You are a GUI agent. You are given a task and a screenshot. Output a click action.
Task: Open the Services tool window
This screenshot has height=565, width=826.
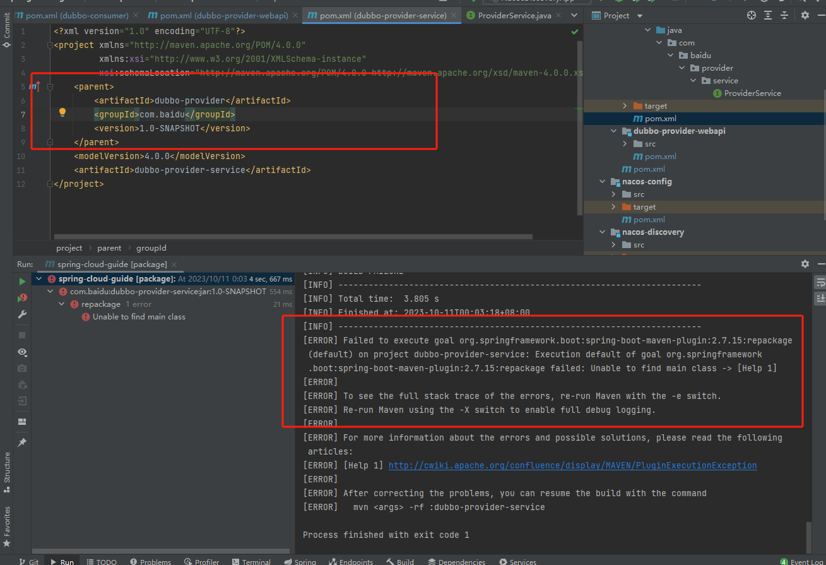(x=517, y=561)
